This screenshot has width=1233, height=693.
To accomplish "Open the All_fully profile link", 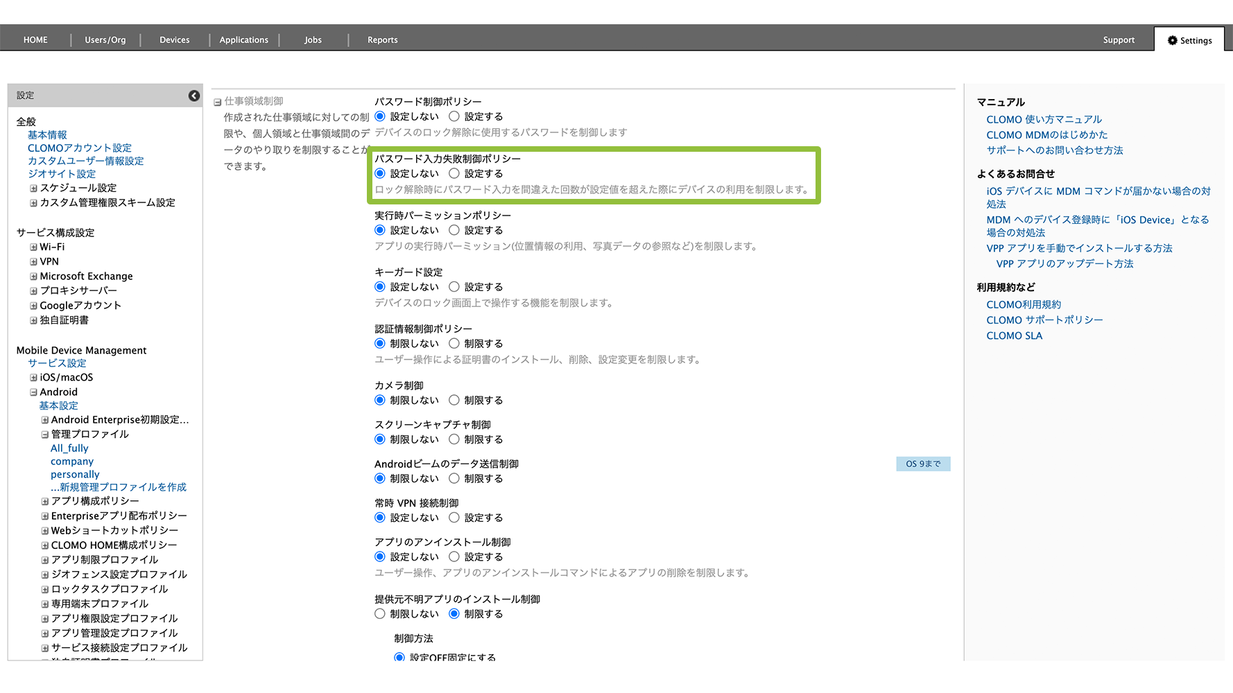I will pyautogui.click(x=69, y=448).
